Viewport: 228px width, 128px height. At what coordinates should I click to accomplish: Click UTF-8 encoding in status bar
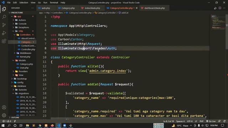click(190, 121)
